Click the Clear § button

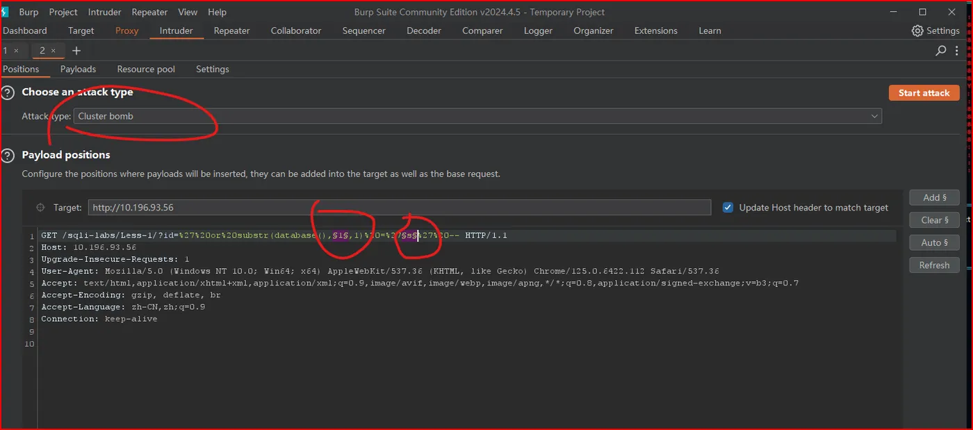935,220
